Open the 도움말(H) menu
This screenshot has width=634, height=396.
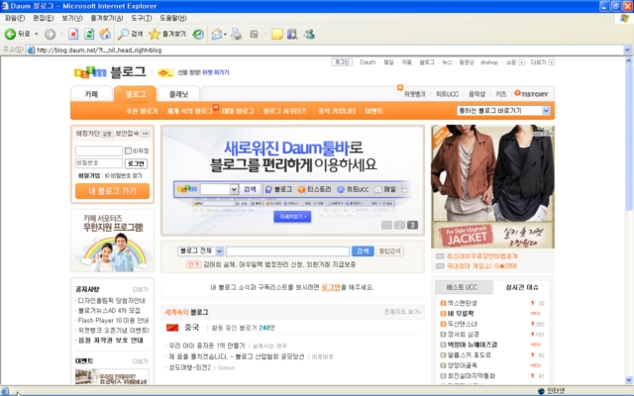173,18
